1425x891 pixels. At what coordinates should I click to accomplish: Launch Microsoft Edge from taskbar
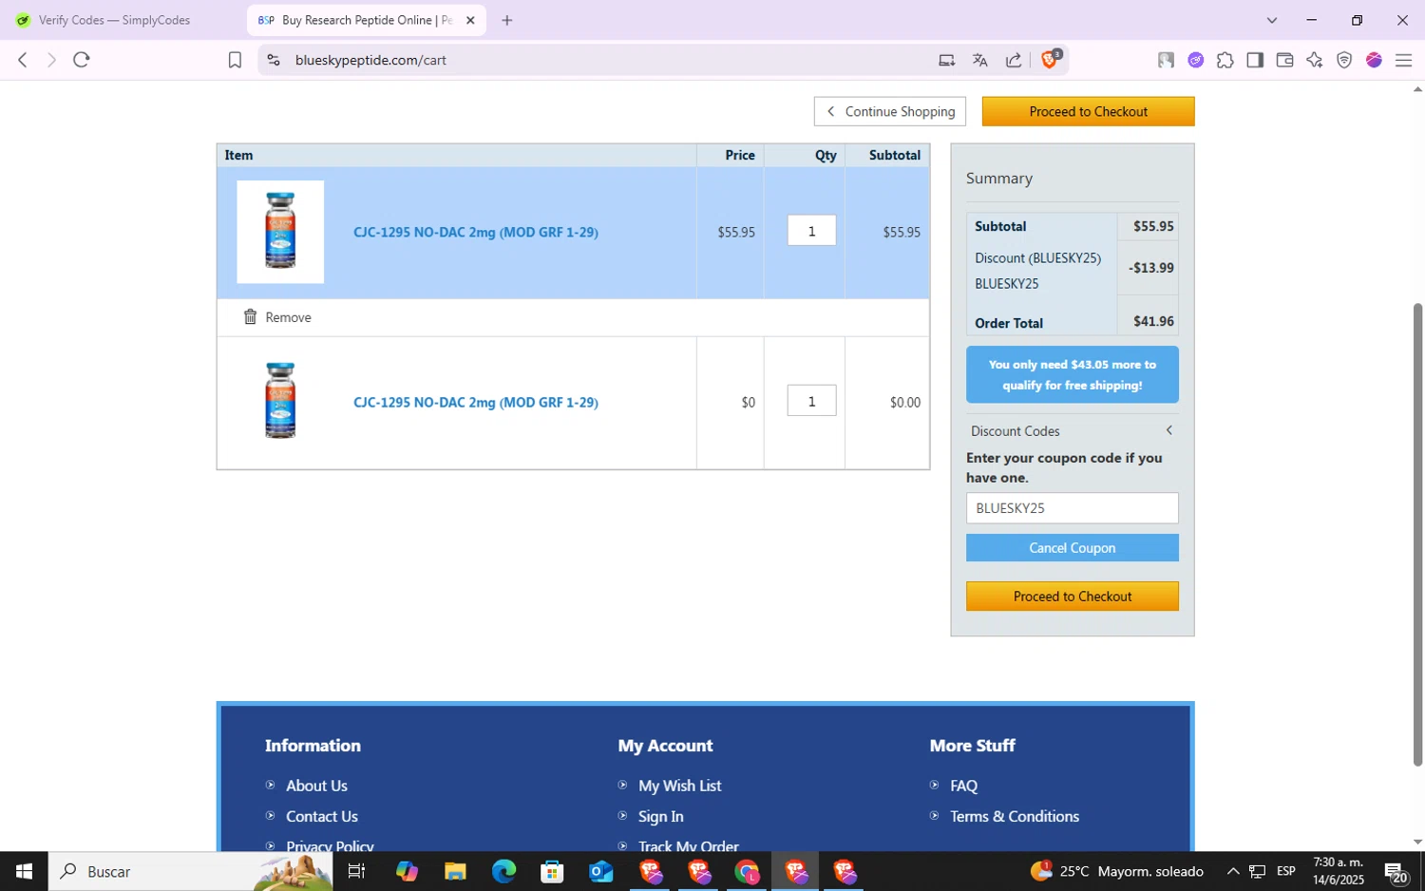click(x=503, y=871)
